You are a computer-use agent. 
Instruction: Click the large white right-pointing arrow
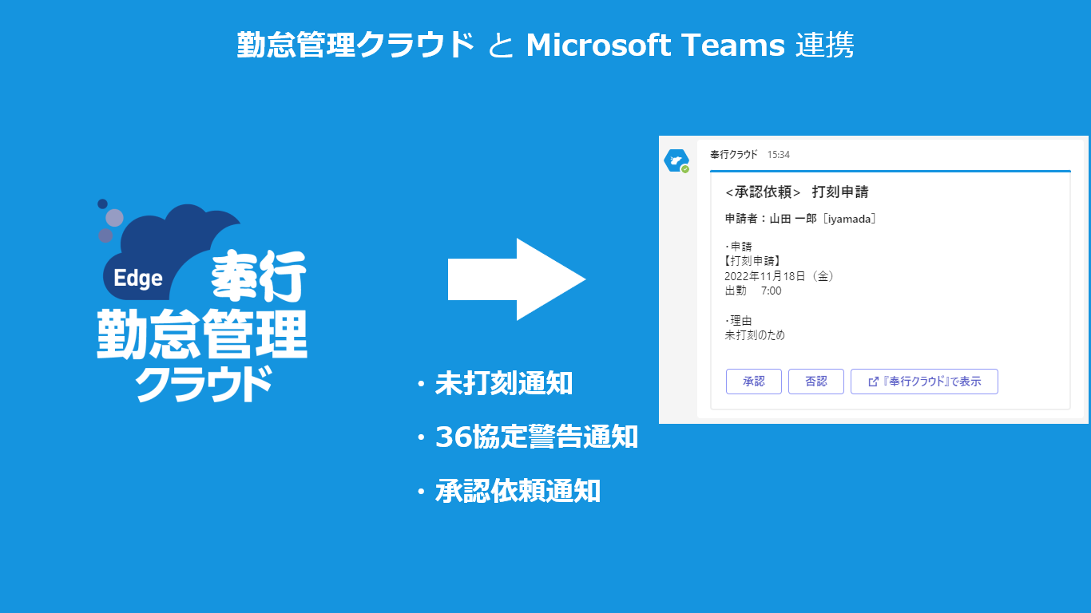point(517,279)
